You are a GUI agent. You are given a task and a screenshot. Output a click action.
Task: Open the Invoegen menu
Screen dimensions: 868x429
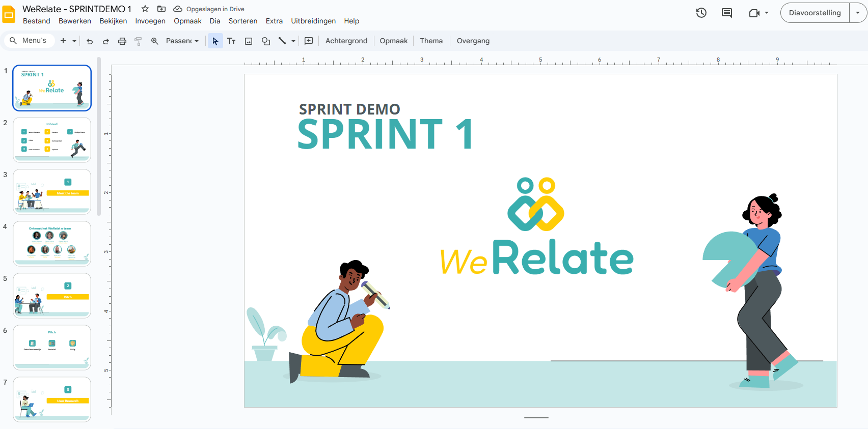[150, 21]
